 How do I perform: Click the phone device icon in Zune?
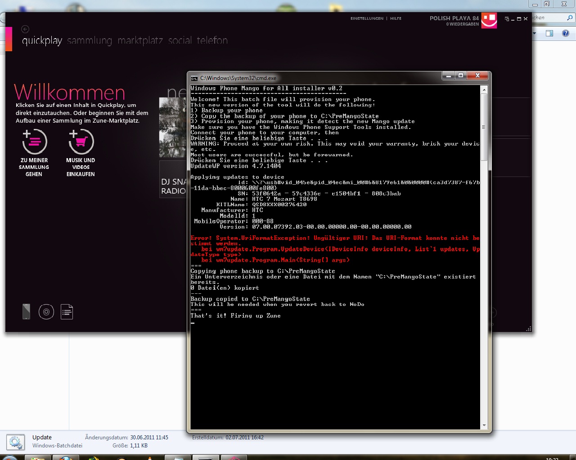[x=26, y=311]
